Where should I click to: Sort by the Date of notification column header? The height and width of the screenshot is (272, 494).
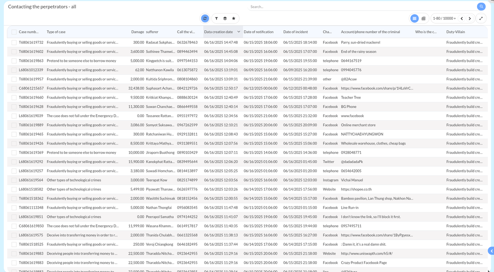259,32
